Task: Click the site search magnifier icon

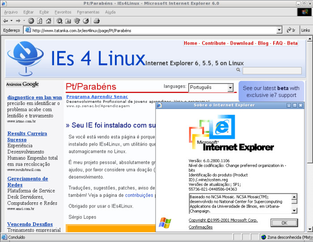Action: pos(238,70)
